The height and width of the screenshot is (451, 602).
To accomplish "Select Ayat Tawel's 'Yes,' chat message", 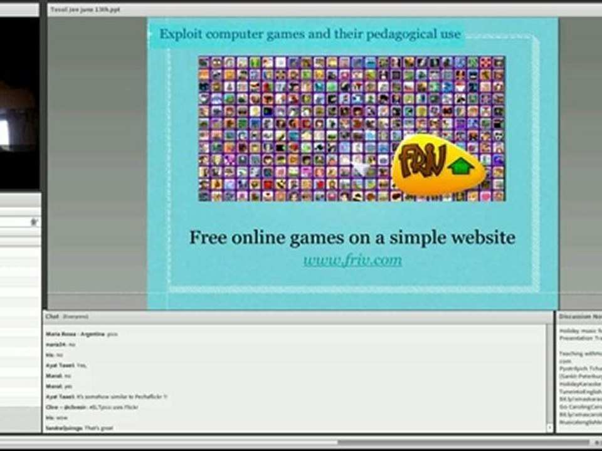I will [x=66, y=365].
